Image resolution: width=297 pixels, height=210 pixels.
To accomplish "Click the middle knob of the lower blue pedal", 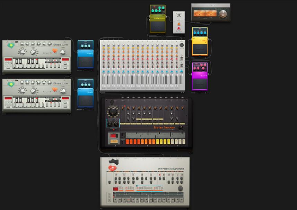I will click(x=86, y=85).
